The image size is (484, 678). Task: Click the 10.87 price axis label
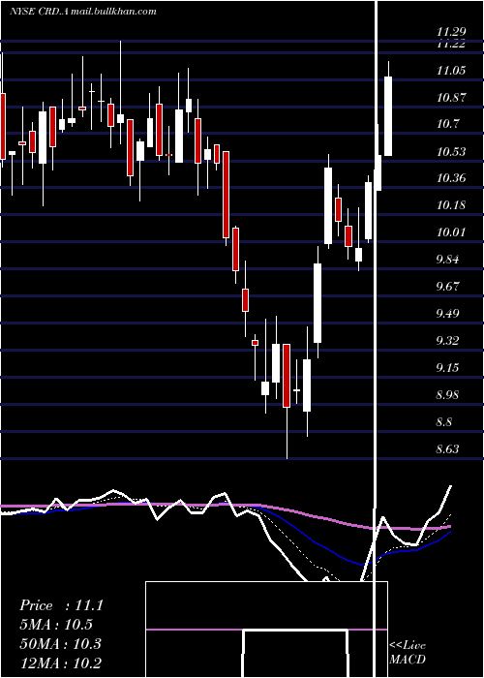point(451,98)
